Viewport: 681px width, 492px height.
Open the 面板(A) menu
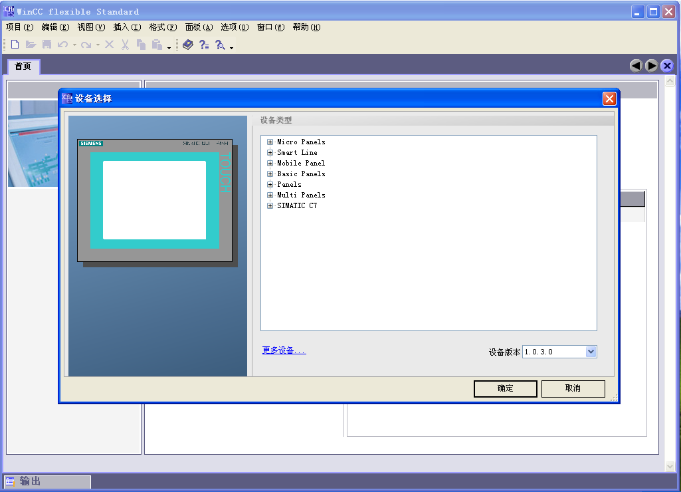coord(199,27)
